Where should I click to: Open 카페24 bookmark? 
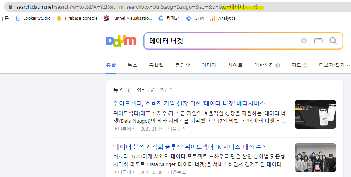coord(169,18)
